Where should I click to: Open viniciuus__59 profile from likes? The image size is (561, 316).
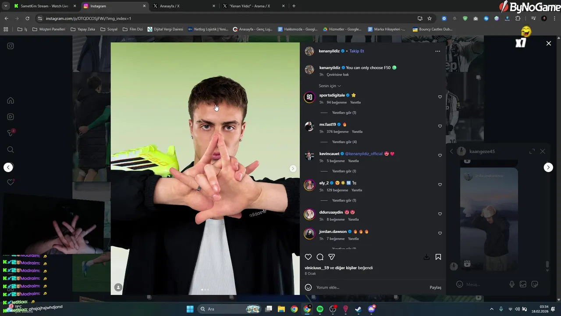(317, 268)
